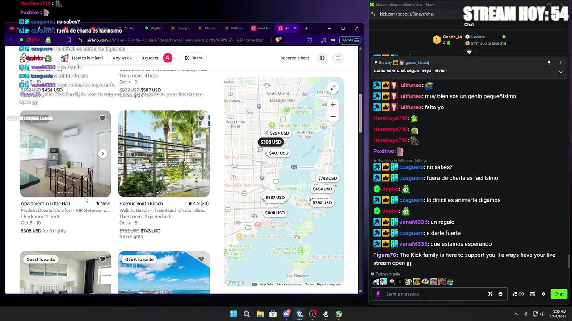Screen dimensions: 572x321
Task: Close the active Airbnb tab
Action: coord(295,28)
